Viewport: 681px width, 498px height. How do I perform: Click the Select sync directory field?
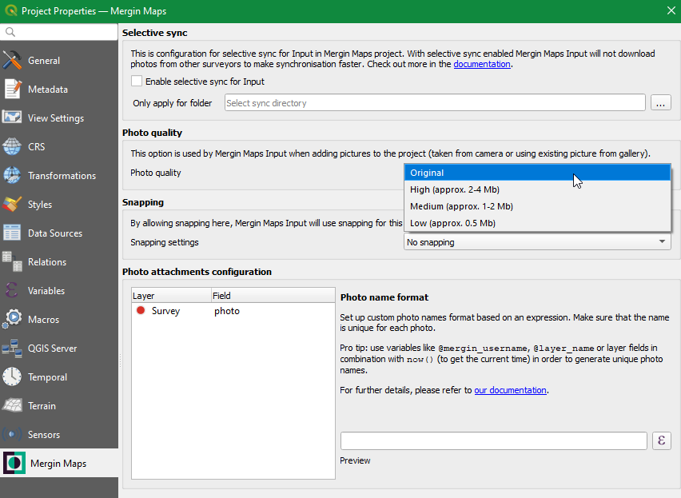(x=435, y=103)
